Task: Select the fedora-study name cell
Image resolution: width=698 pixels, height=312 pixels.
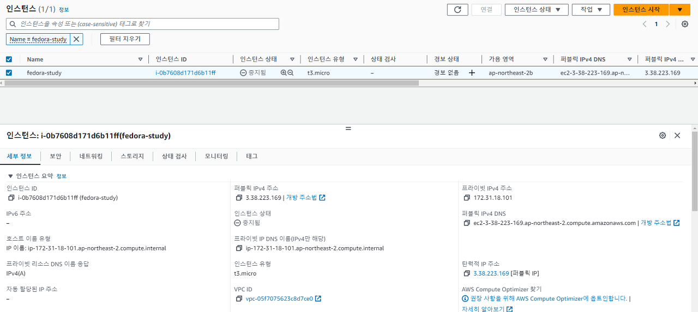Action: pyautogui.click(x=44, y=72)
